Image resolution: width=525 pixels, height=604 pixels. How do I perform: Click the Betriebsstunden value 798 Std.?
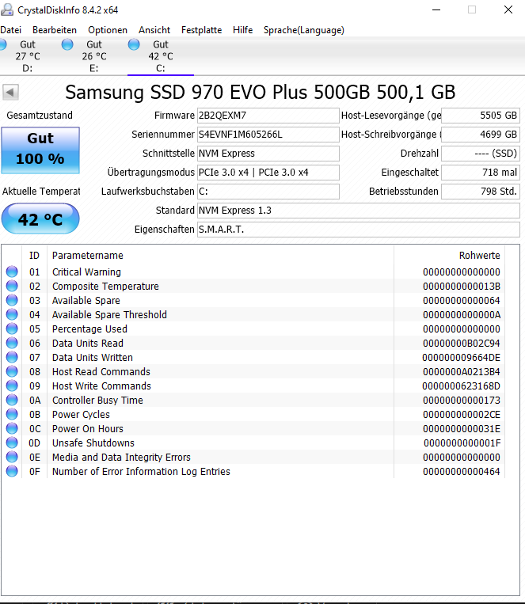tap(481, 192)
